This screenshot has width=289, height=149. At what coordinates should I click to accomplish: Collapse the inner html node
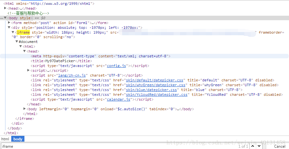21,46
